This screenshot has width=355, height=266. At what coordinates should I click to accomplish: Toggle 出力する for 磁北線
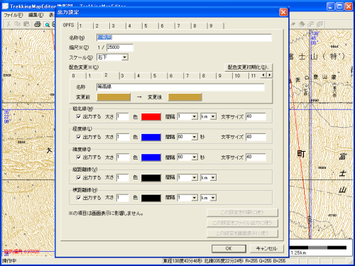79,116
